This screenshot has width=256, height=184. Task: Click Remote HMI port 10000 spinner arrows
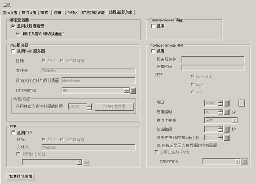(220, 103)
